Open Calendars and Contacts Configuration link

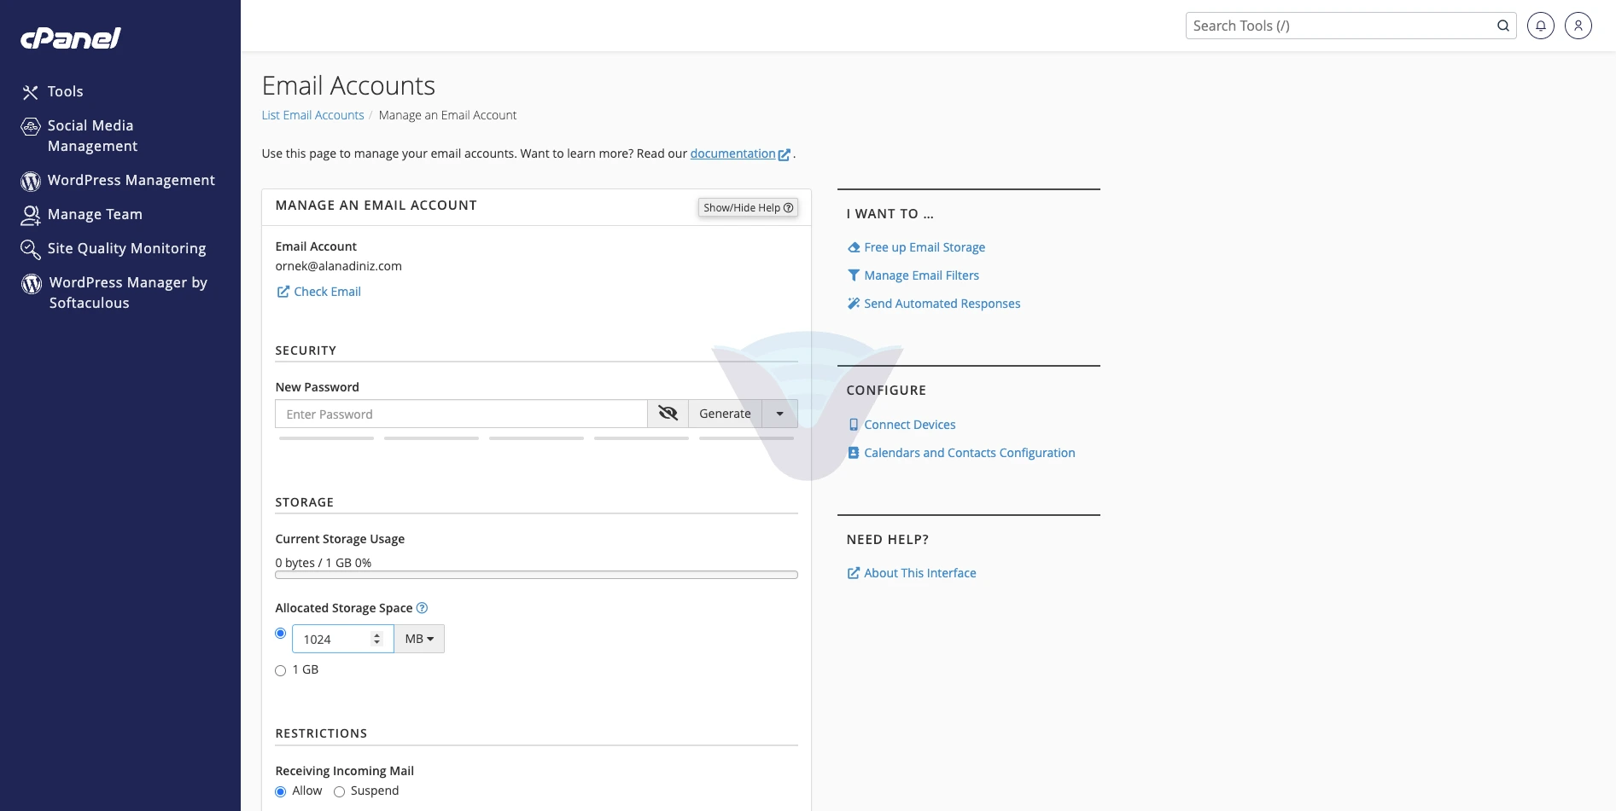point(969,453)
